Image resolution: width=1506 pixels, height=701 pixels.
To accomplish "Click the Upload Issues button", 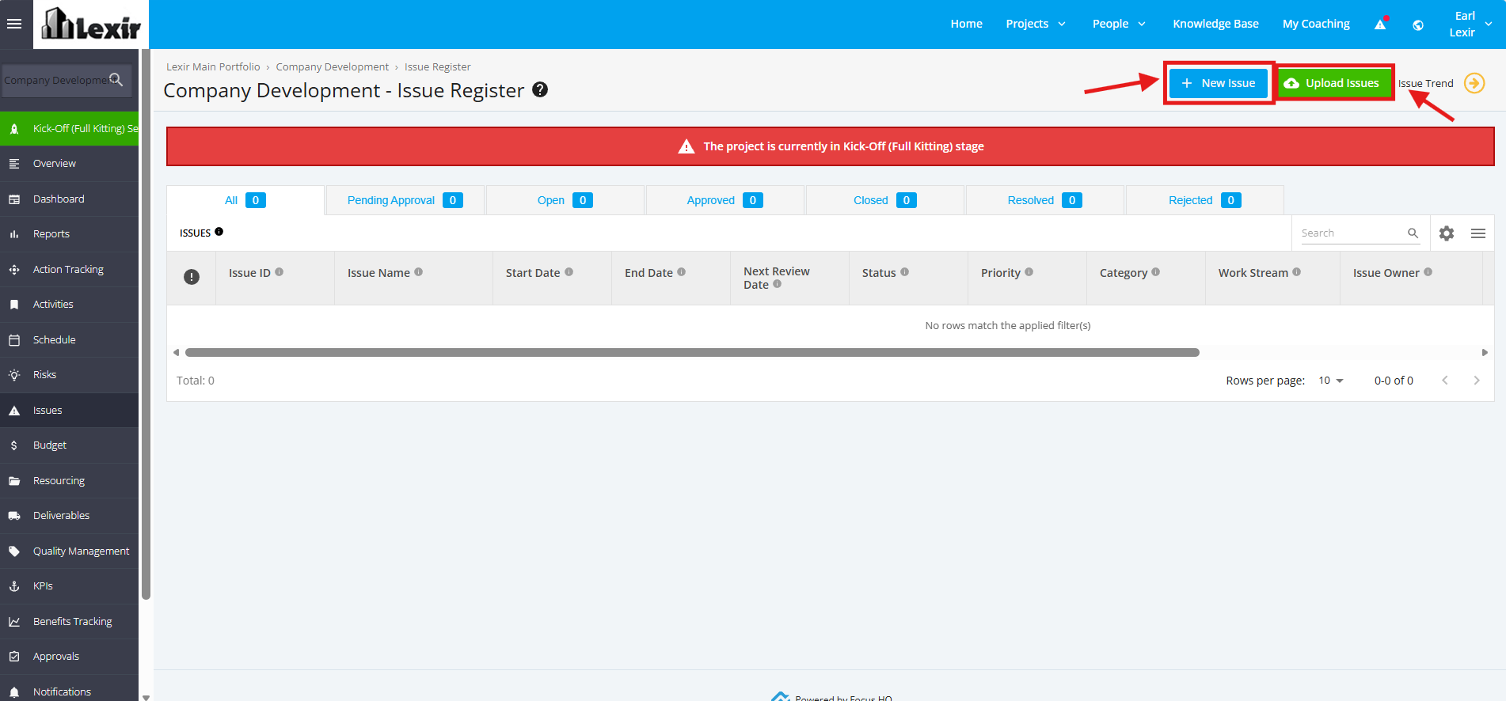I will coord(1334,83).
